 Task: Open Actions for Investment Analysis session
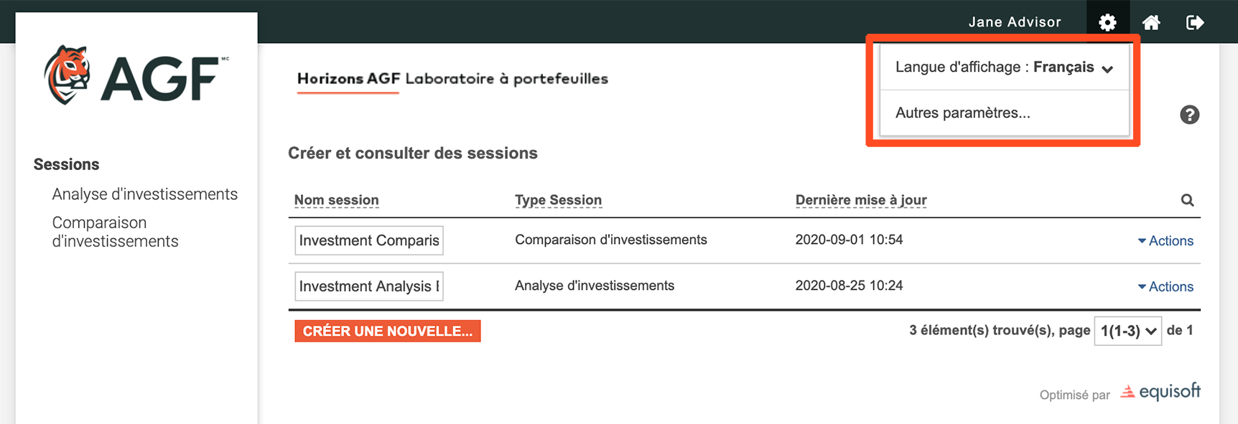point(1165,287)
